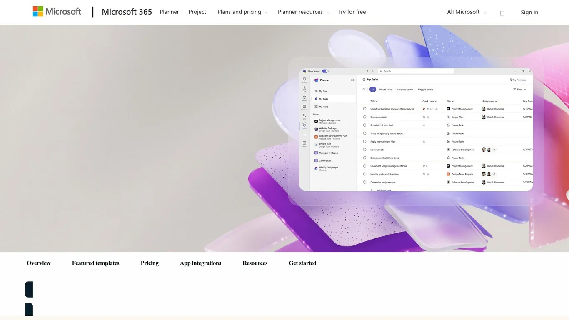Go to the App integrations tab
The width and height of the screenshot is (569, 320).
pos(200,263)
